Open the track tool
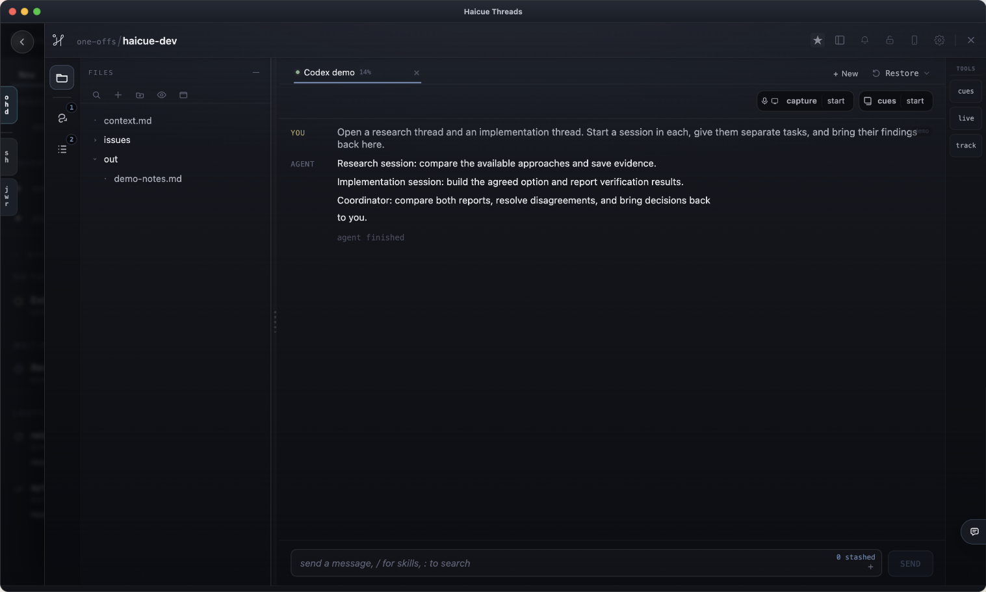This screenshot has width=986, height=592. (x=966, y=146)
